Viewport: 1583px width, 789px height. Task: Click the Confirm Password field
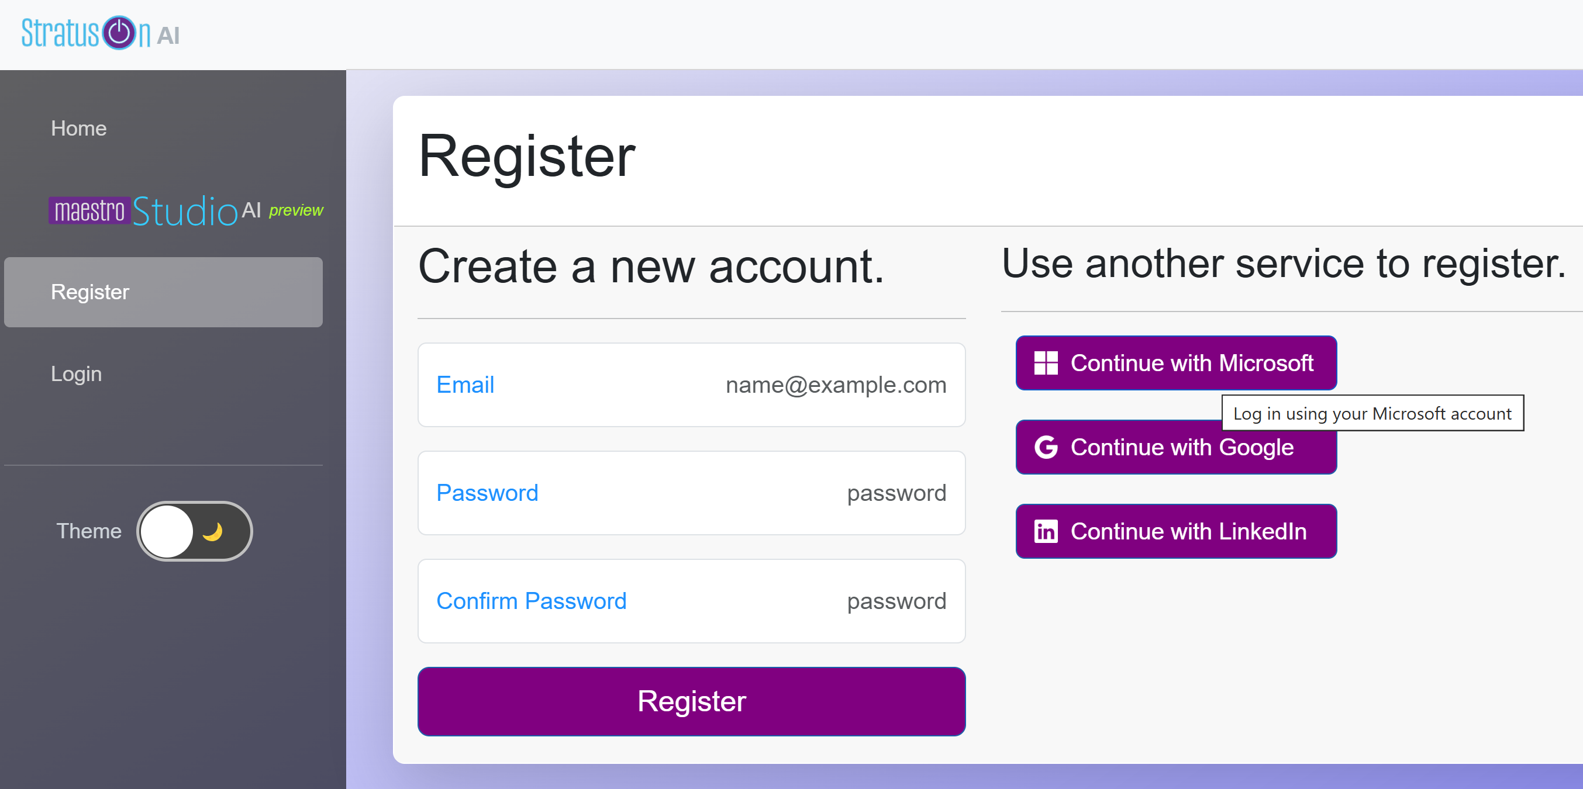pyautogui.click(x=691, y=601)
